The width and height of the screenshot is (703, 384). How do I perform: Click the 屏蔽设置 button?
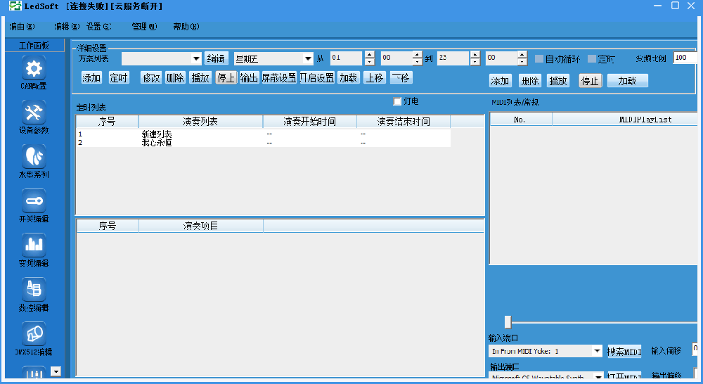coord(279,78)
